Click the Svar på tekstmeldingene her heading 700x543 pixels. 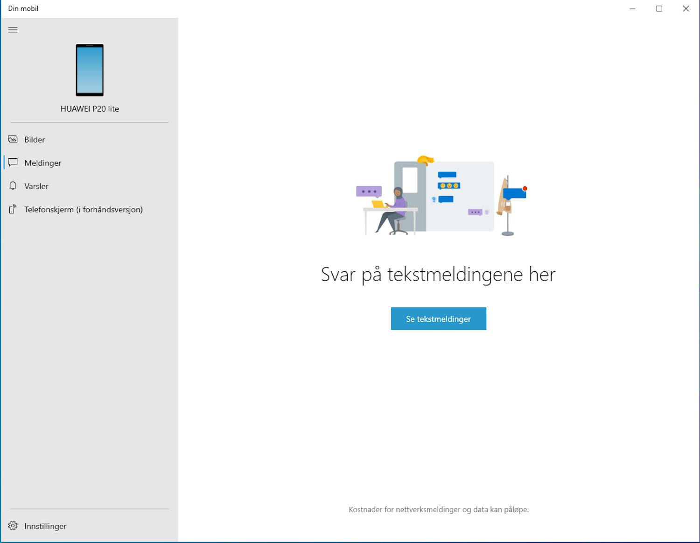(x=438, y=275)
